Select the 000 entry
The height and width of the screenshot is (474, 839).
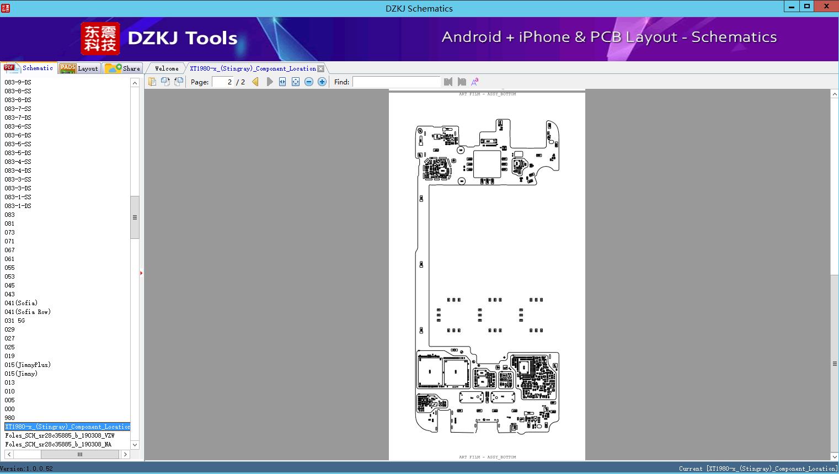pos(10,409)
